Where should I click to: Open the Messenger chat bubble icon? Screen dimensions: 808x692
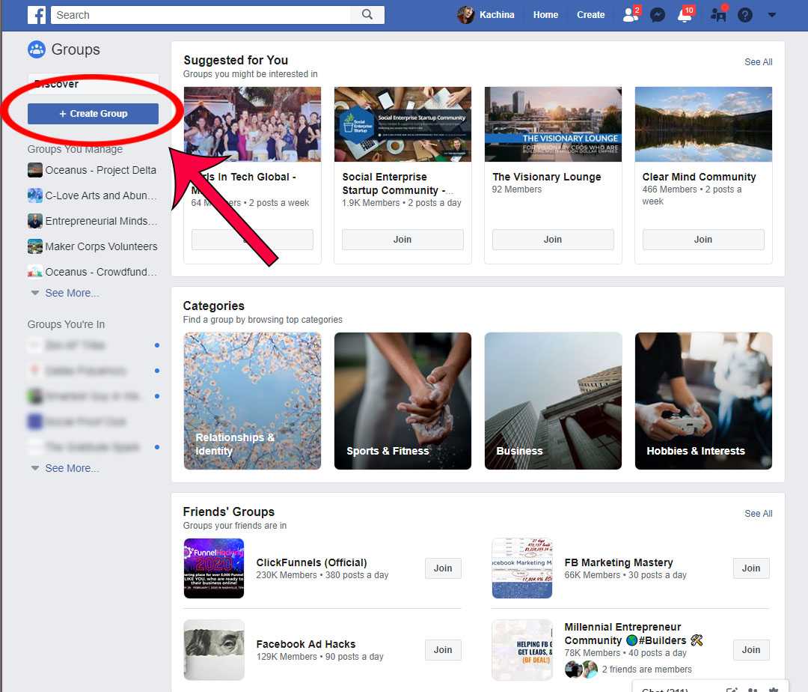[x=657, y=14]
